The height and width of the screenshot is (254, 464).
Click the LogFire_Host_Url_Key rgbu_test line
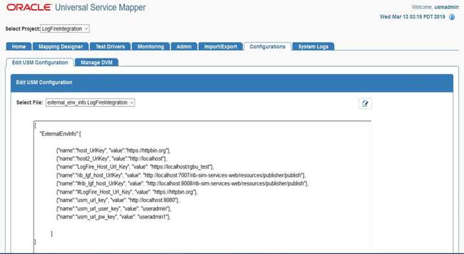[x=135, y=167]
